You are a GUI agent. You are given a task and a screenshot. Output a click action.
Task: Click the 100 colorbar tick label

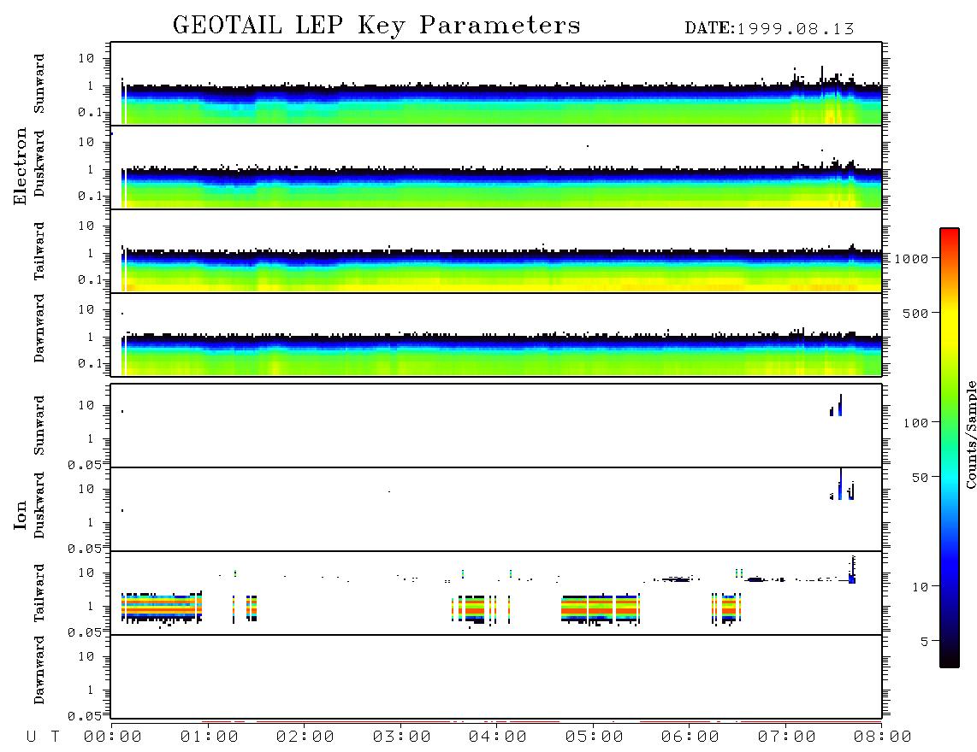[x=915, y=423]
